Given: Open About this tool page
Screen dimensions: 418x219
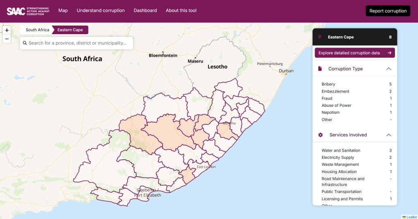Looking at the screenshot, I should 181,11.
